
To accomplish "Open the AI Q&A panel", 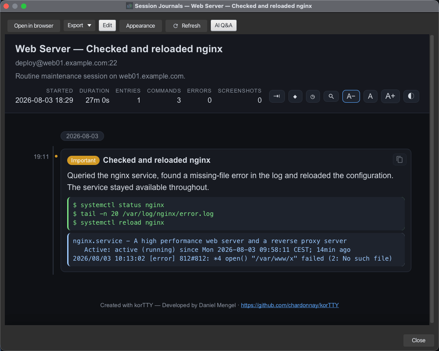I will [x=223, y=25].
